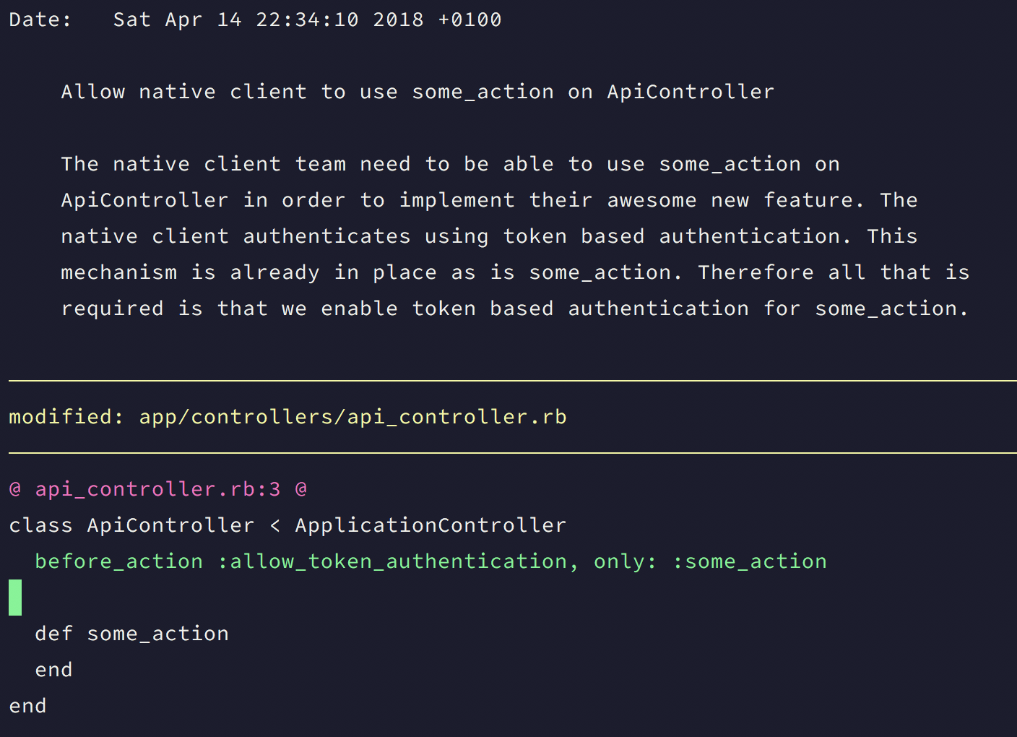Click the hunk header api_controller.rb:3
This screenshot has width=1017, height=737.
click(157, 489)
